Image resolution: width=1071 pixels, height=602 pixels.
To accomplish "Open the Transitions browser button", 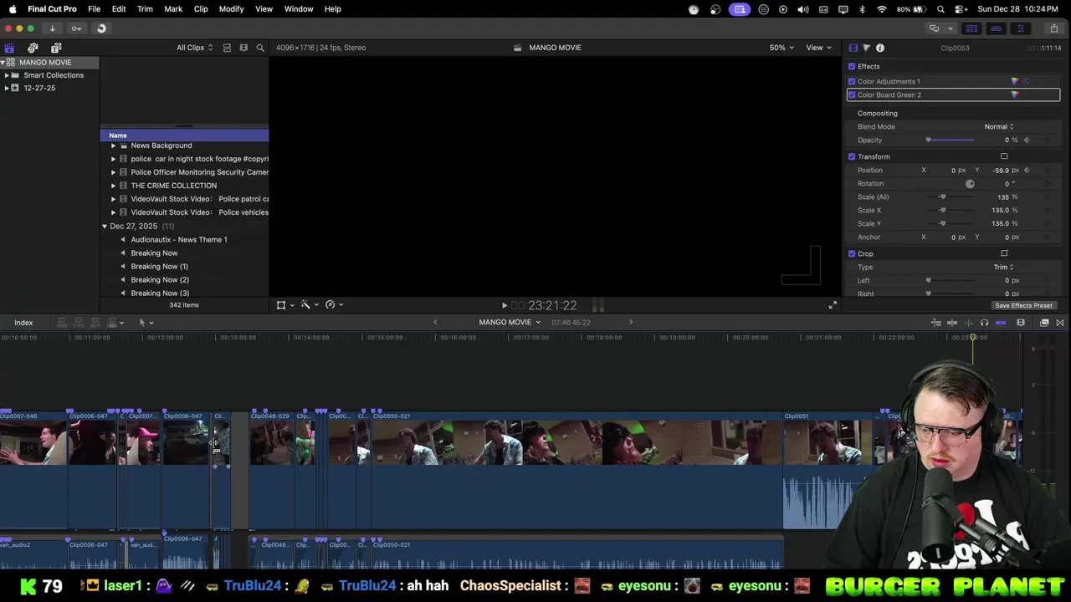I will (1060, 323).
